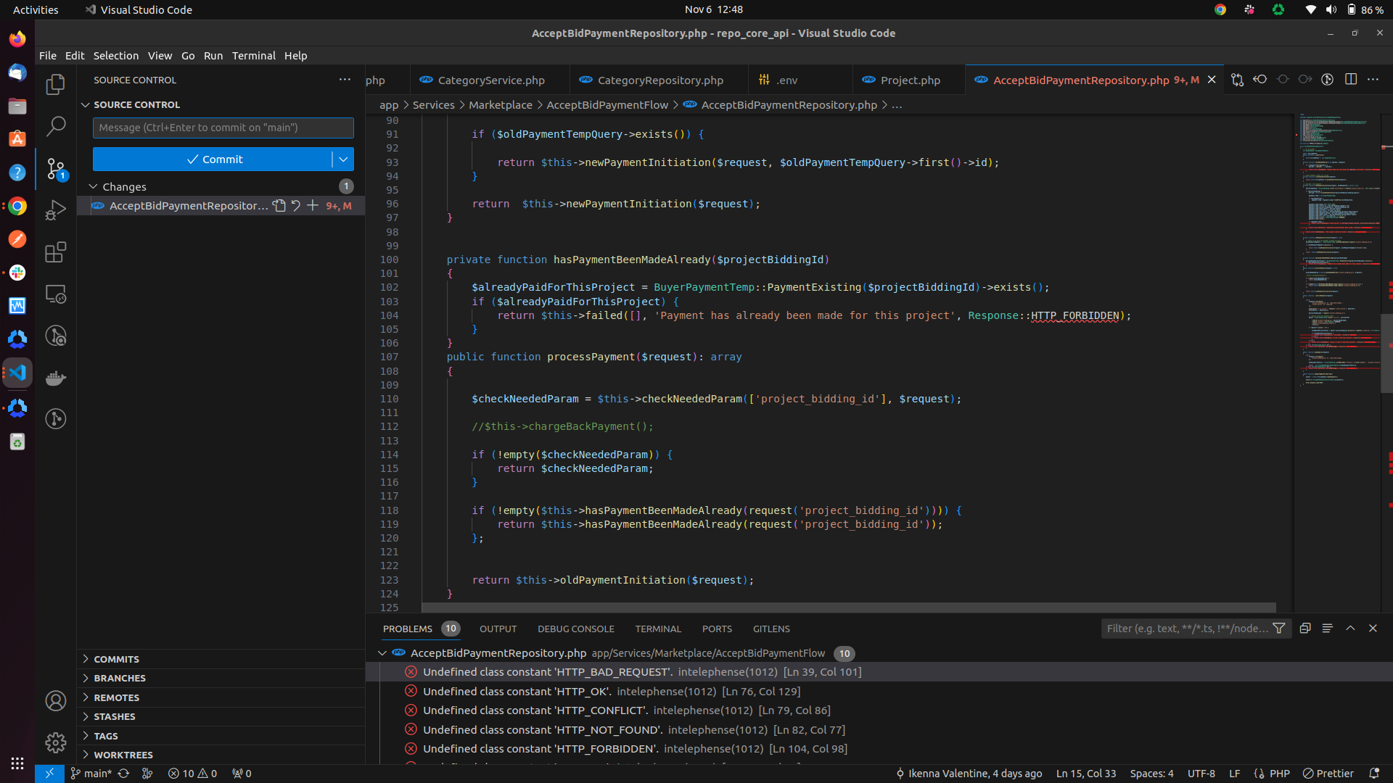The width and height of the screenshot is (1393, 783).
Task: Toggle problems view as tree or table
Action: 1327,629
